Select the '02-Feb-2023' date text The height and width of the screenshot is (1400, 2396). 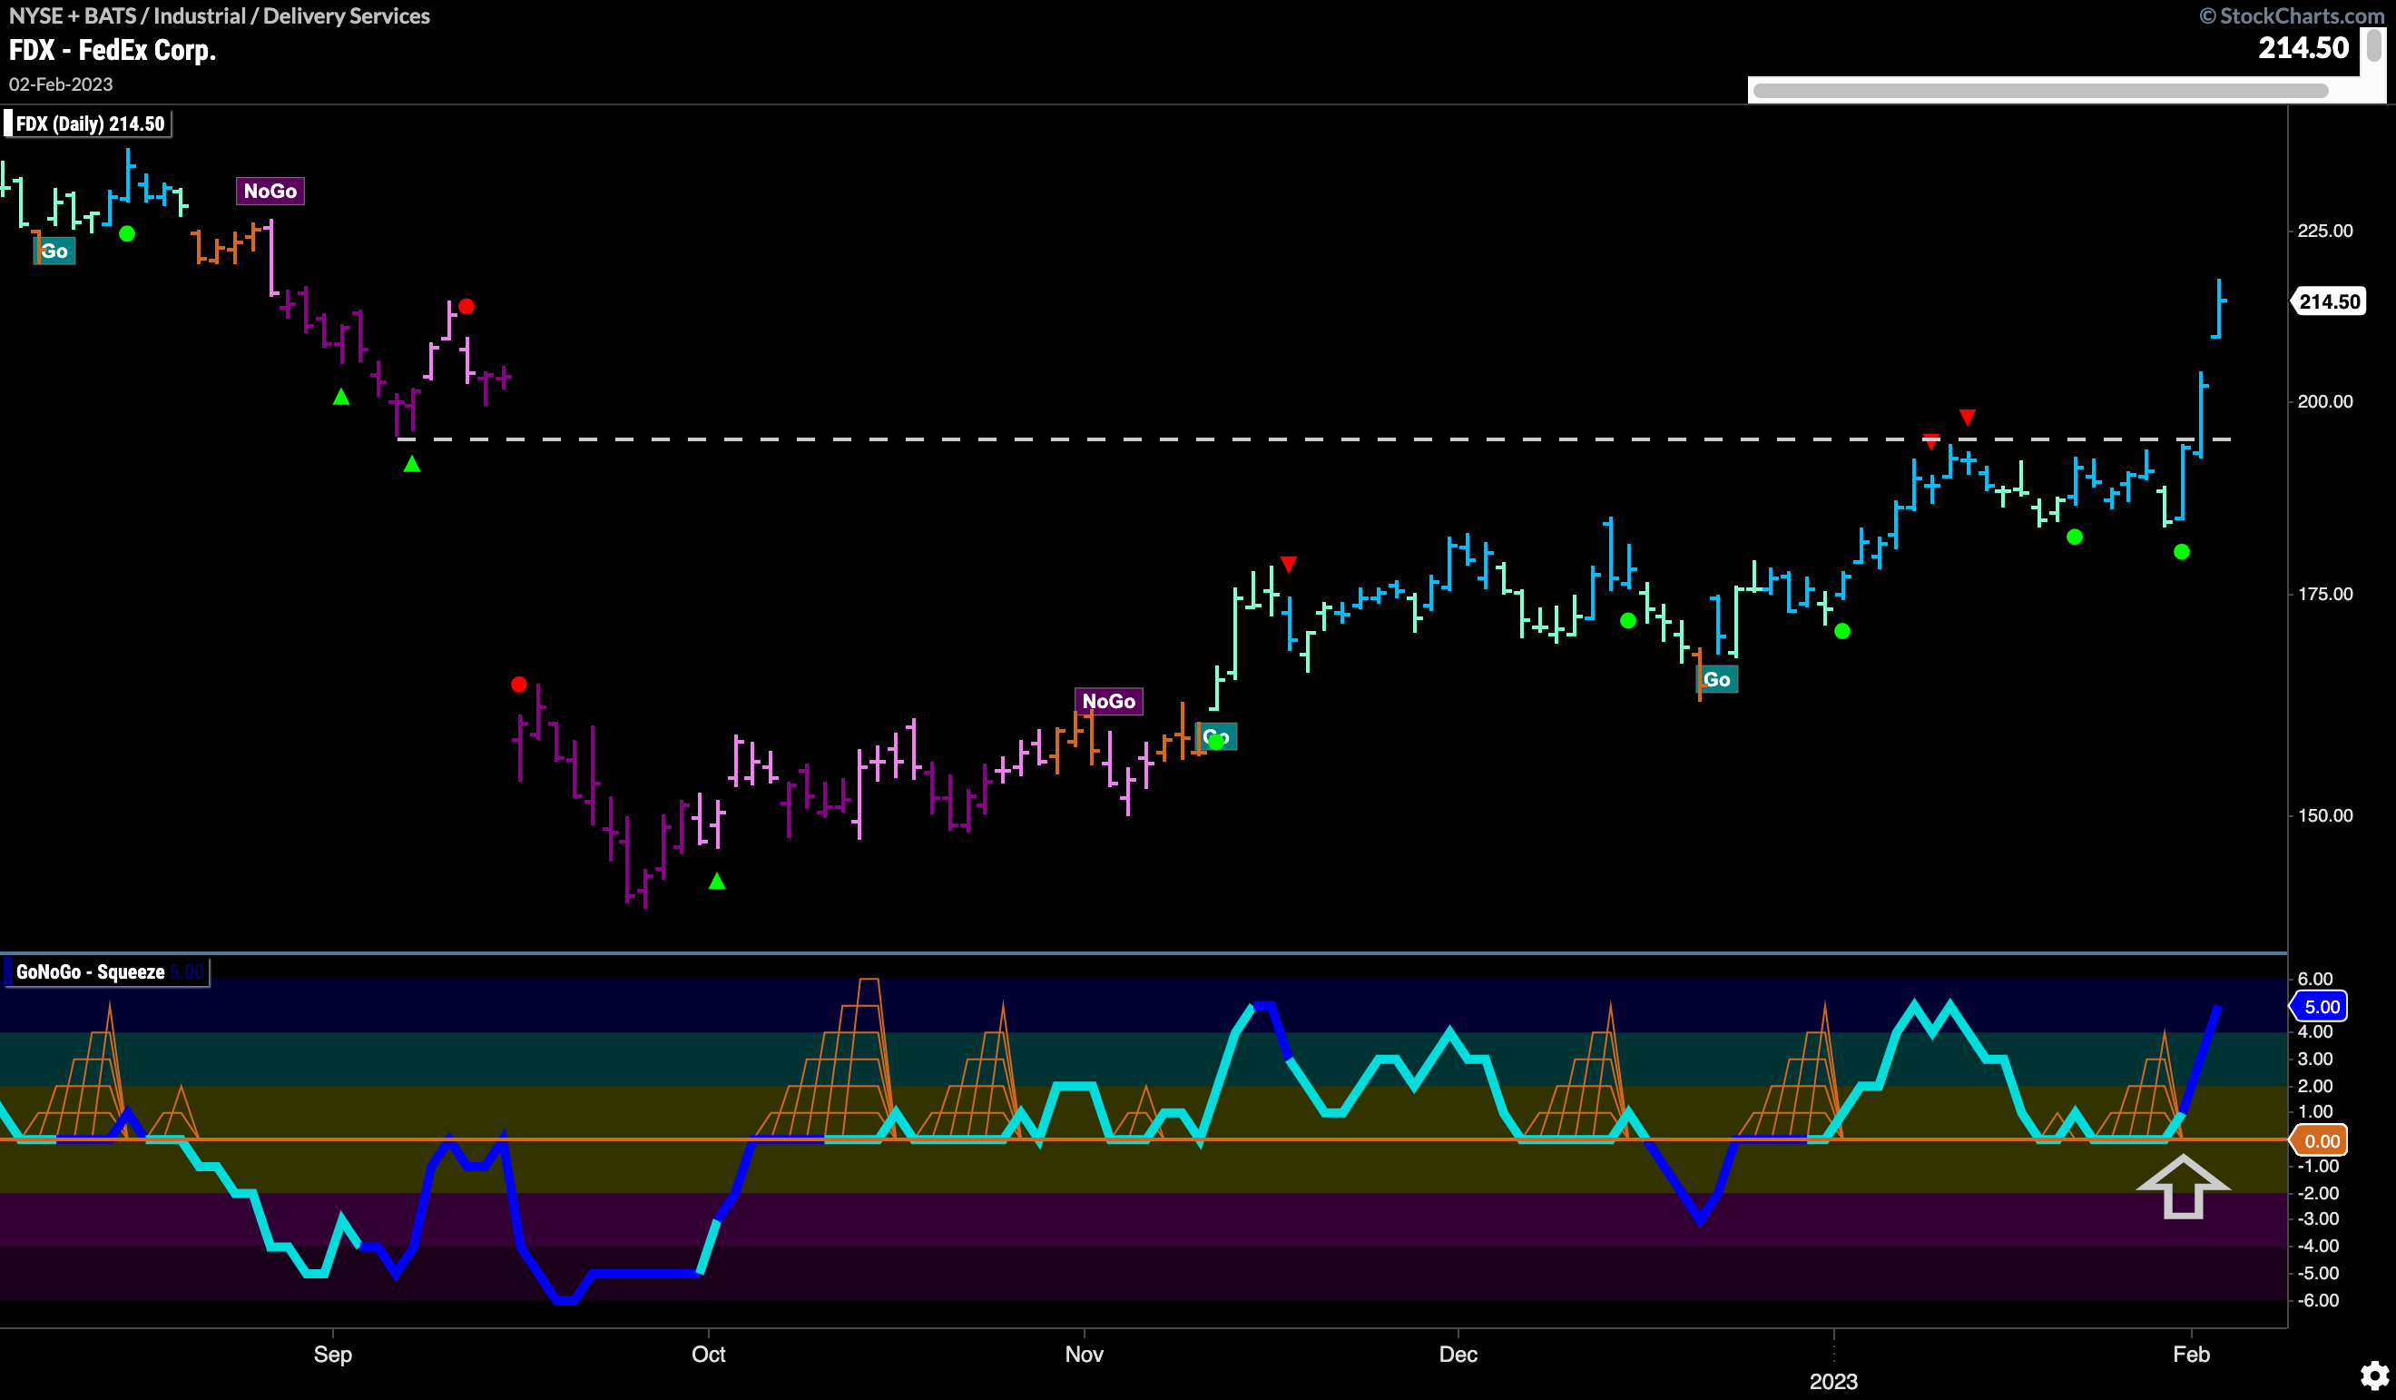61,84
